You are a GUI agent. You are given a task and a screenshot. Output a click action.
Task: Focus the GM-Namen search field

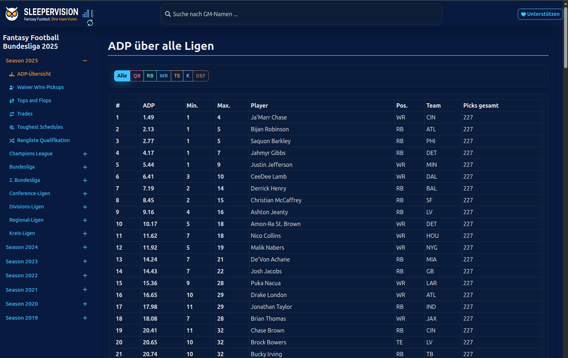click(x=301, y=14)
